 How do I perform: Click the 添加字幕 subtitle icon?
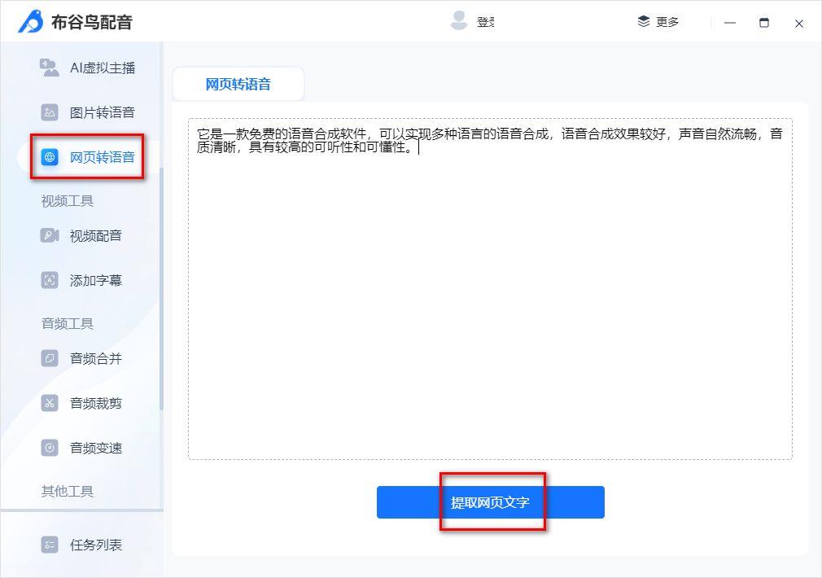50,281
